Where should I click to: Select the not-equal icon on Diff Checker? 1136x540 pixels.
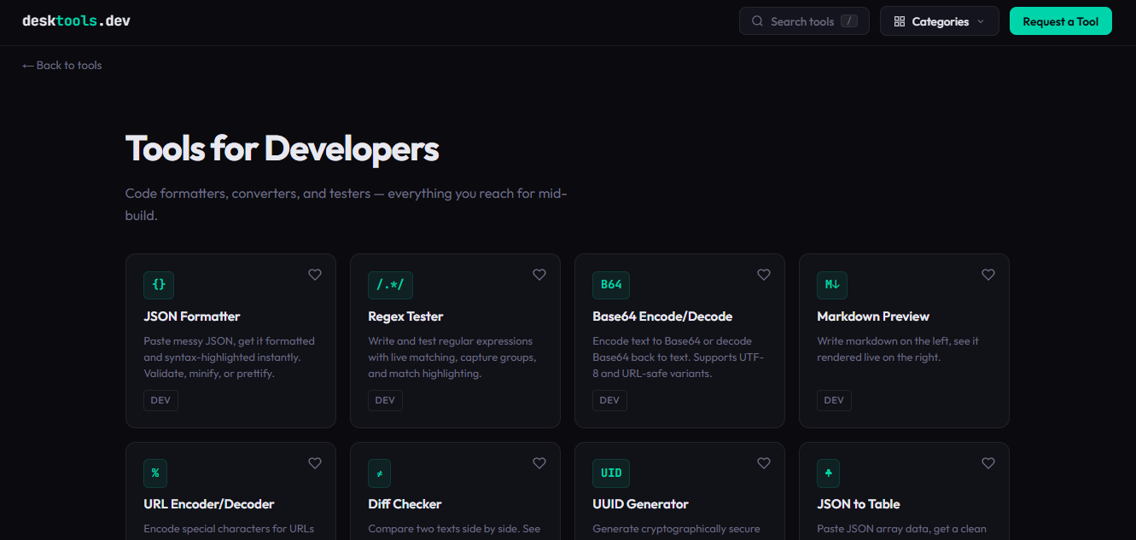tap(379, 473)
